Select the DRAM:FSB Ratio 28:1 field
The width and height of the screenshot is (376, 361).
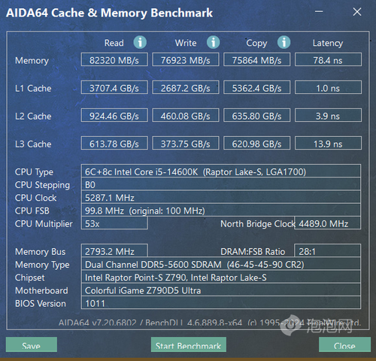327,250
